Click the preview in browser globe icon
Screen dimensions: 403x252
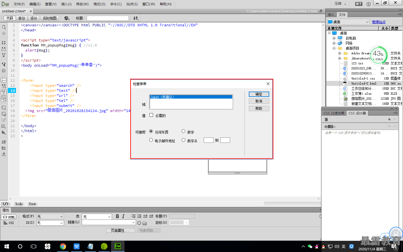tap(67, 18)
